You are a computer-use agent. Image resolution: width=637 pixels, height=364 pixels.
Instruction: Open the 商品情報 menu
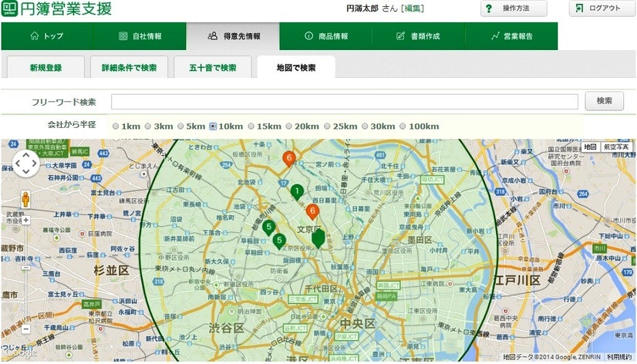pyautogui.click(x=325, y=36)
